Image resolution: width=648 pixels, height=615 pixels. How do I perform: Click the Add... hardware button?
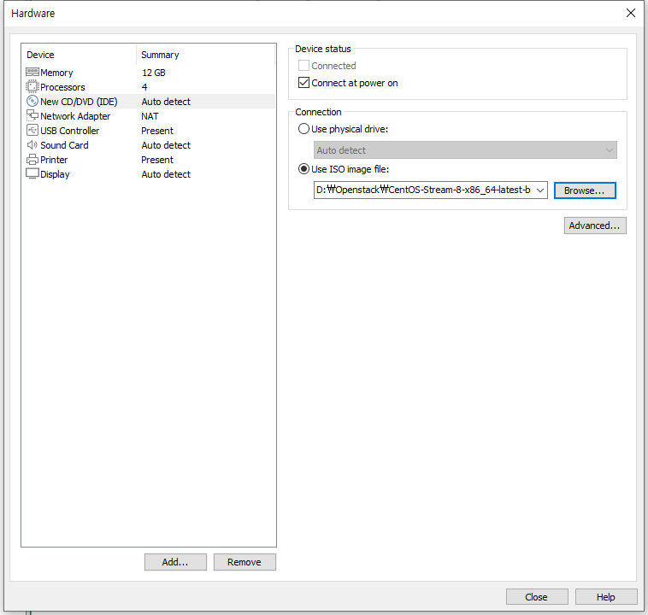coord(175,562)
